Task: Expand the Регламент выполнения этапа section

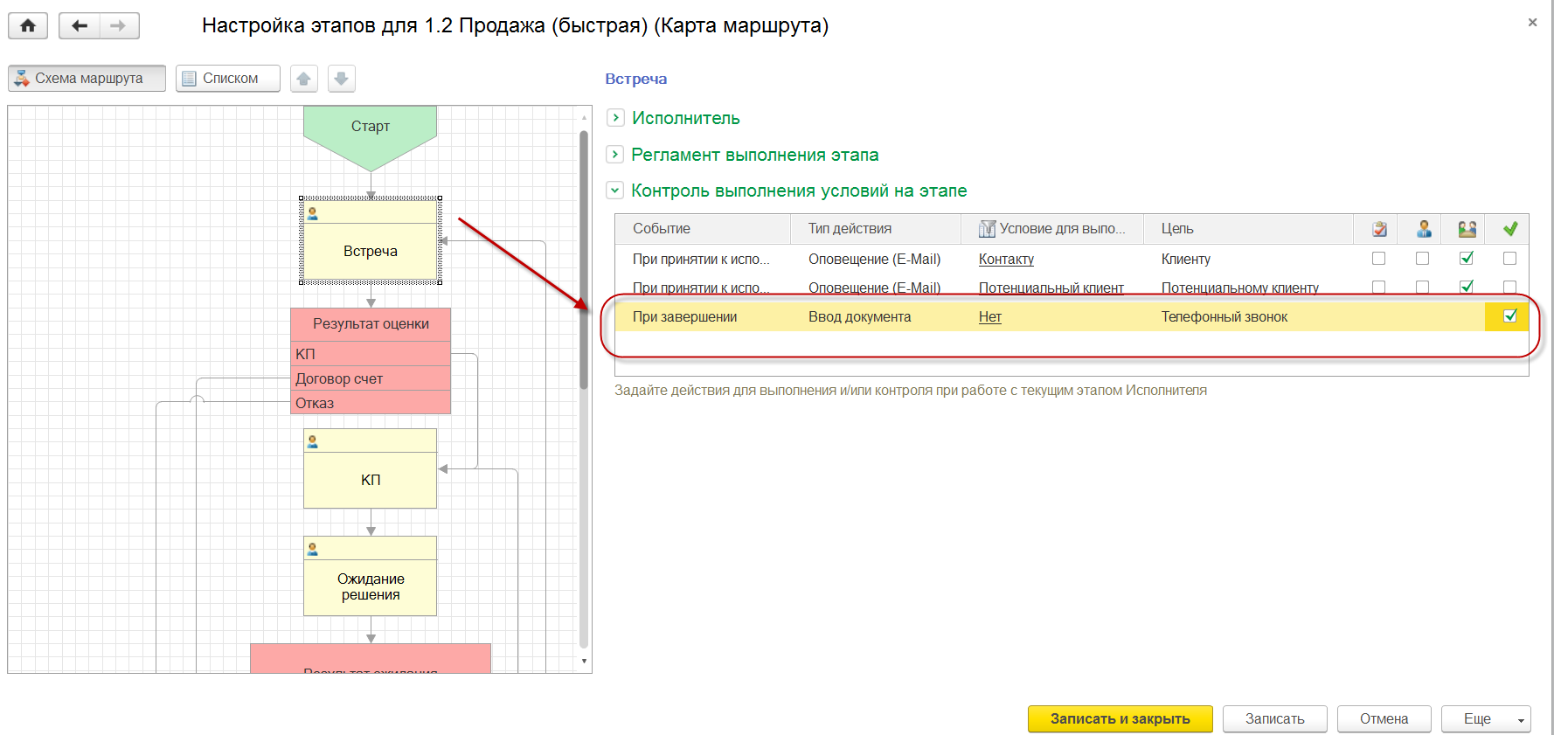Action: [x=615, y=154]
